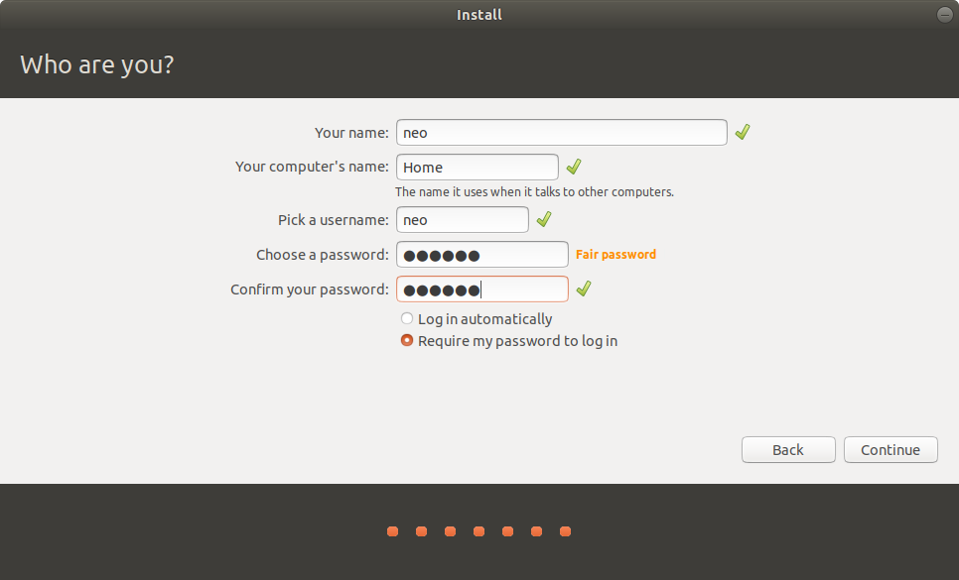The width and height of the screenshot is (959, 580).
Task: Click the hint text about talking to other computers
Action: click(x=534, y=191)
